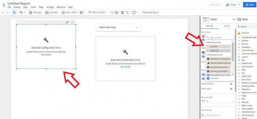257x119 pixels.
Task: Open the Add a chart menu
Action: [x=70, y=12]
